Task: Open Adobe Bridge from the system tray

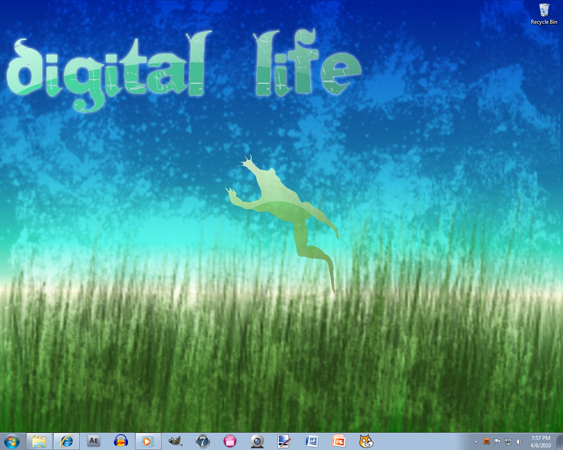Action: pyautogui.click(x=487, y=441)
